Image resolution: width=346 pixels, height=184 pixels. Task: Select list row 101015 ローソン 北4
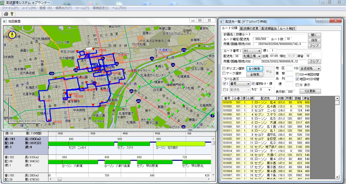[266, 102]
